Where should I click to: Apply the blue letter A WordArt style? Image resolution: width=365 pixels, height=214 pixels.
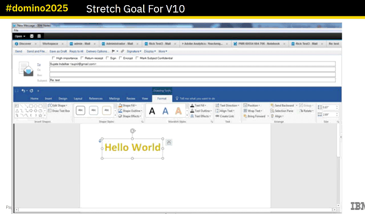tap(165, 111)
